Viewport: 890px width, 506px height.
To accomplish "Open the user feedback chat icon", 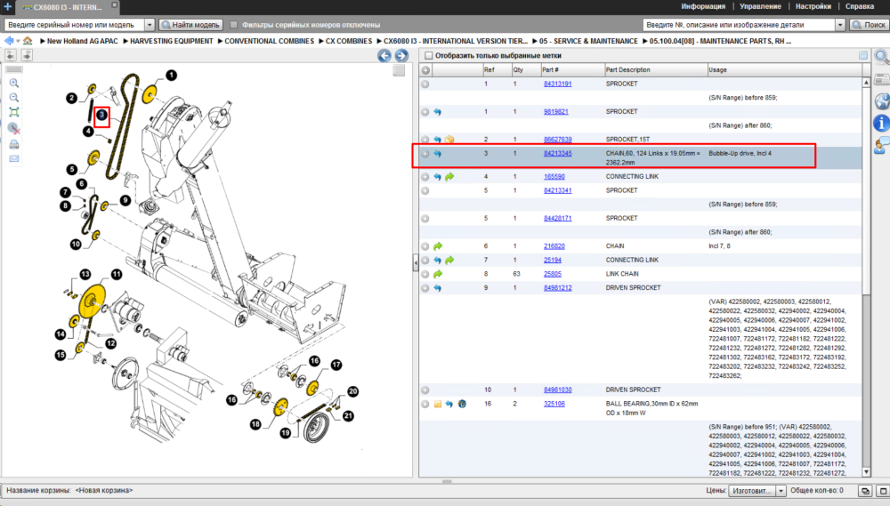I will pos(881,146).
